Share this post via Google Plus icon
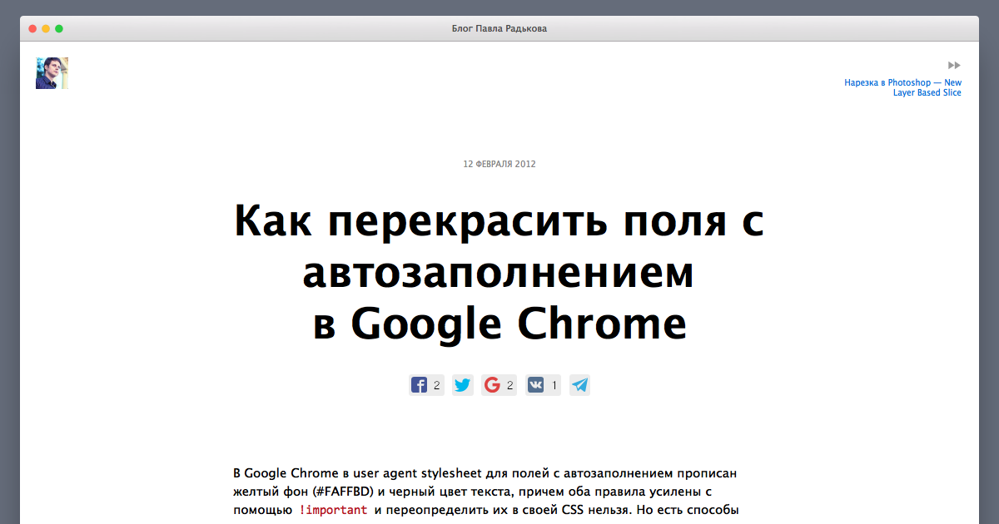 pyautogui.click(x=492, y=385)
